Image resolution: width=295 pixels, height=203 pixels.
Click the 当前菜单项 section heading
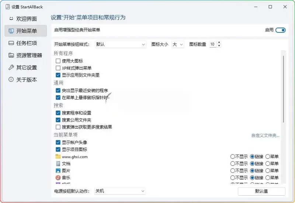[66, 135]
